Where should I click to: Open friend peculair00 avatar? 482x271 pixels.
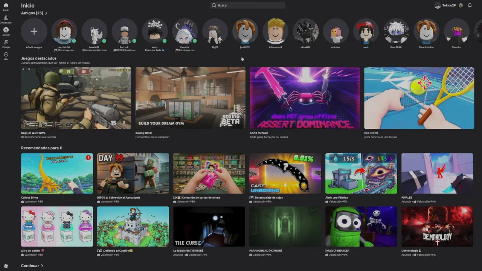tap(64, 31)
